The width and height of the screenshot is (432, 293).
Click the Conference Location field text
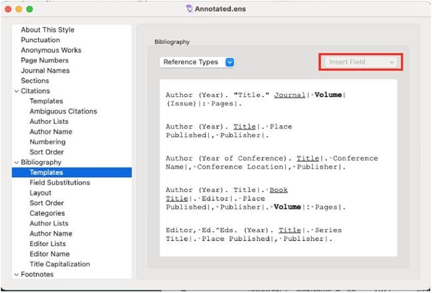pyautogui.click(x=240, y=167)
